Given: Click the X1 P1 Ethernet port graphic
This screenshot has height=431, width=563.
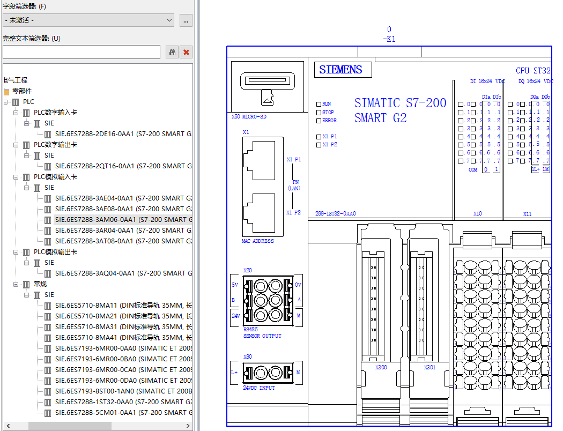Looking at the screenshot, I should coord(259,160).
